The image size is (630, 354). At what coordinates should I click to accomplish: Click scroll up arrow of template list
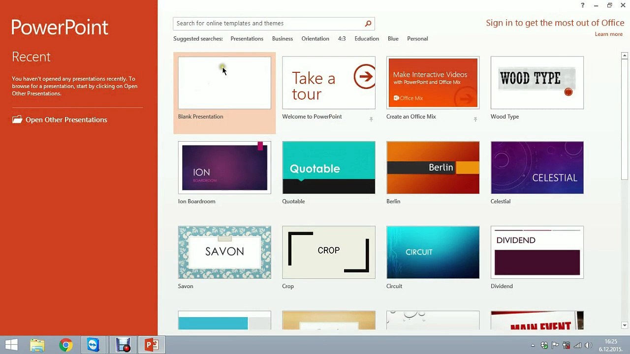point(624,56)
